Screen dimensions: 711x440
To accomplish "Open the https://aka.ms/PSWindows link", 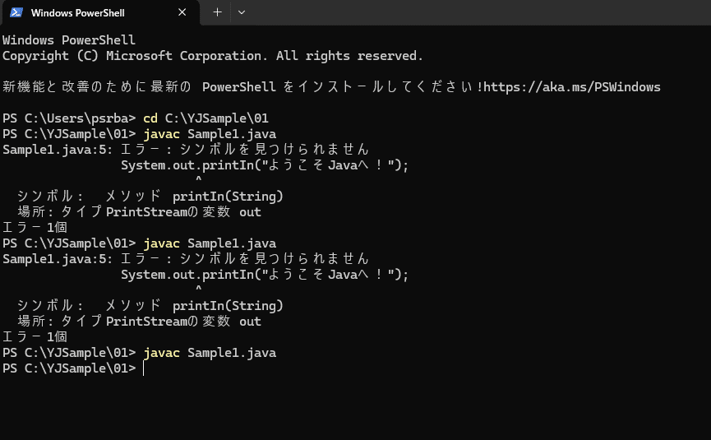I will point(572,87).
